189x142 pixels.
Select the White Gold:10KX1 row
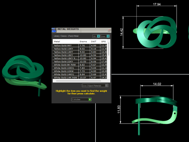click(80, 68)
